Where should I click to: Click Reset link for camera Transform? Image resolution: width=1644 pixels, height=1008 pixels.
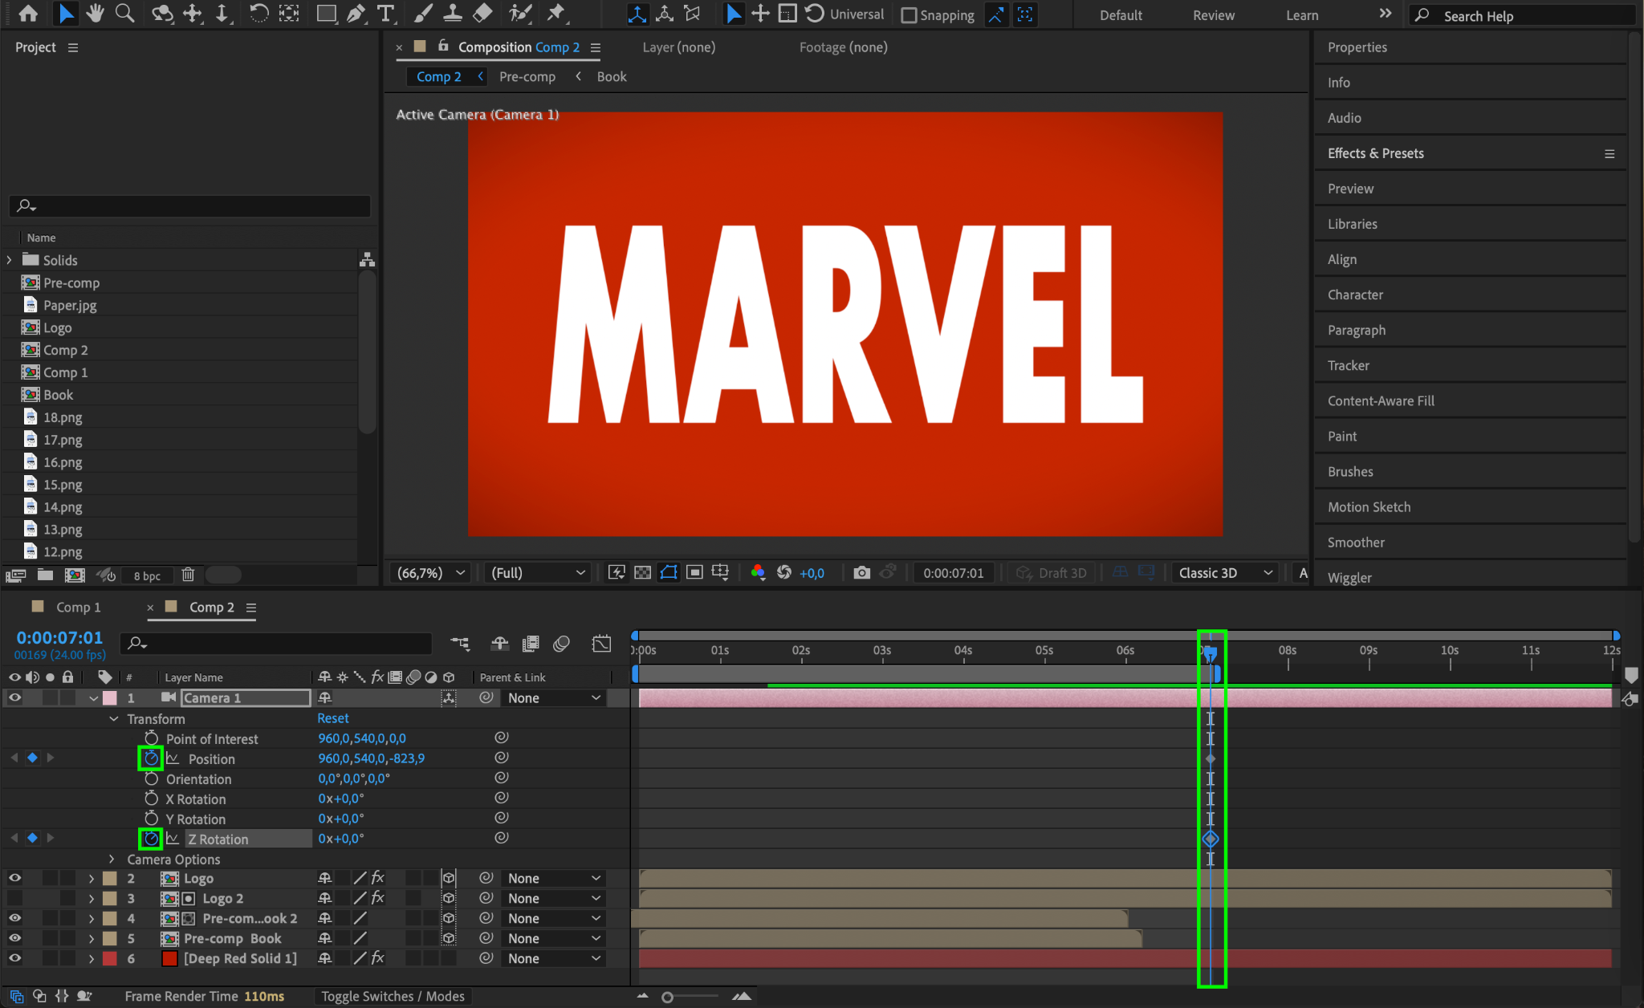(332, 718)
